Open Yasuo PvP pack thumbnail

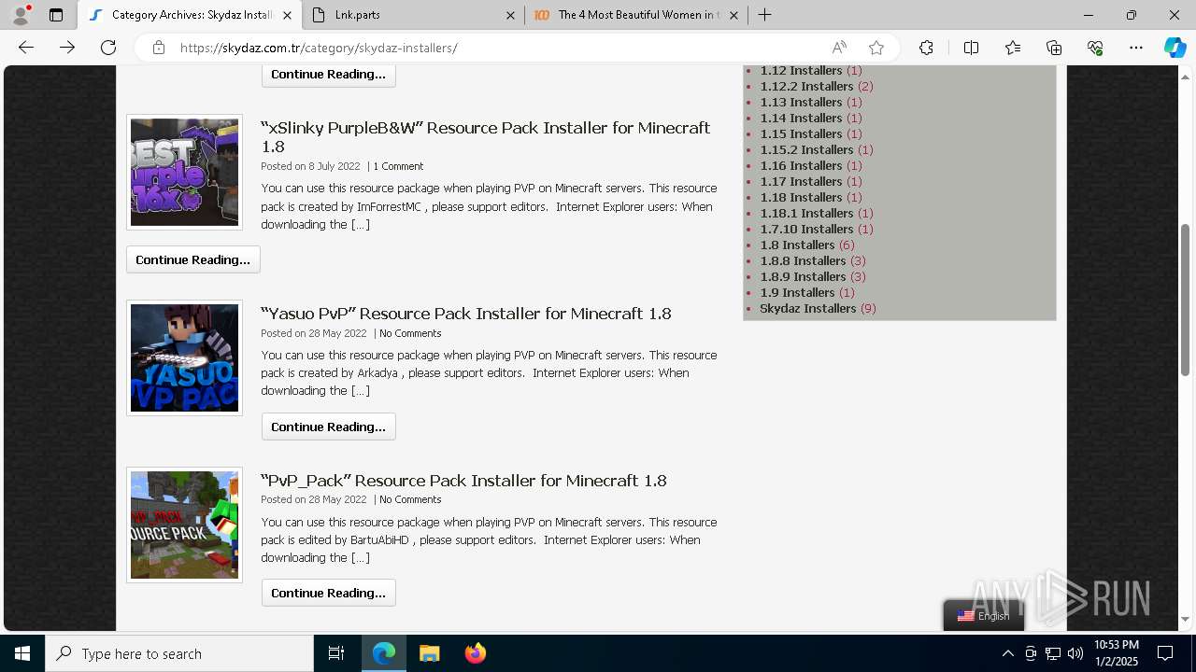(184, 357)
